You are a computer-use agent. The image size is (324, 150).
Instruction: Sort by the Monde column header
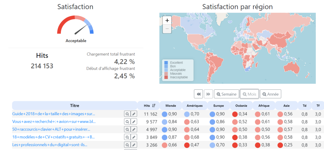pos(171,106)
